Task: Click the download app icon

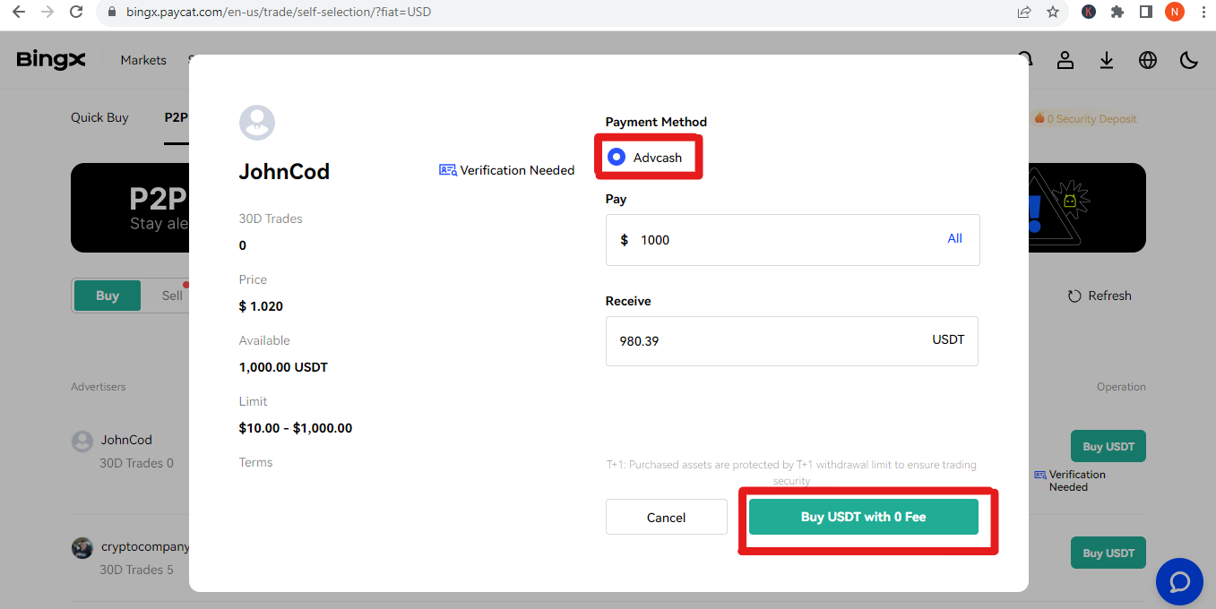Action: (1107, 60)
